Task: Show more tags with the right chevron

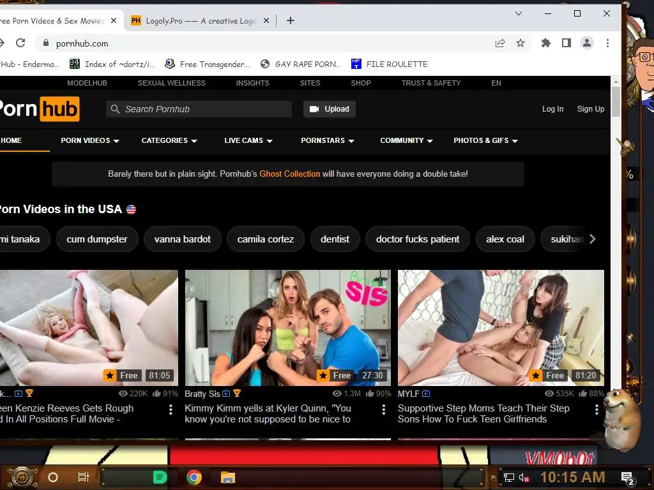Action: [592, 239]
